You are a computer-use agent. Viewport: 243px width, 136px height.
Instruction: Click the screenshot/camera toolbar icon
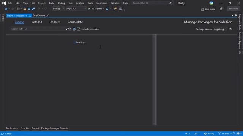pyautogui.click(x=121, y=9)
